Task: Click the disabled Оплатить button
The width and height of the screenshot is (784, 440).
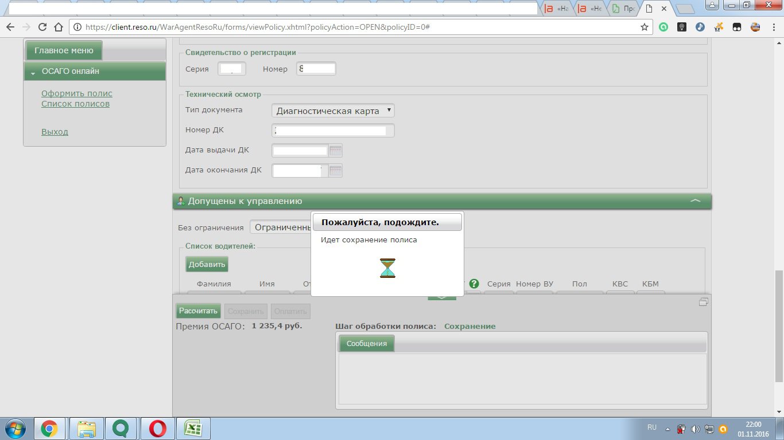Action: click(290, 311)
